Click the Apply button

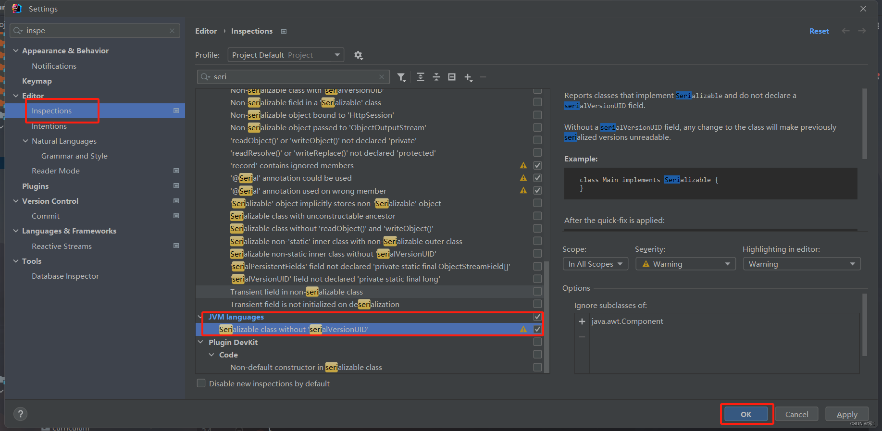pos(847,414)
